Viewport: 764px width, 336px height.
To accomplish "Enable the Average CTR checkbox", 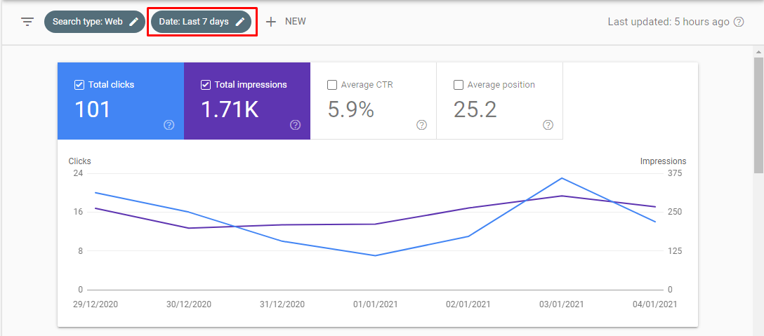I will 332,85.
